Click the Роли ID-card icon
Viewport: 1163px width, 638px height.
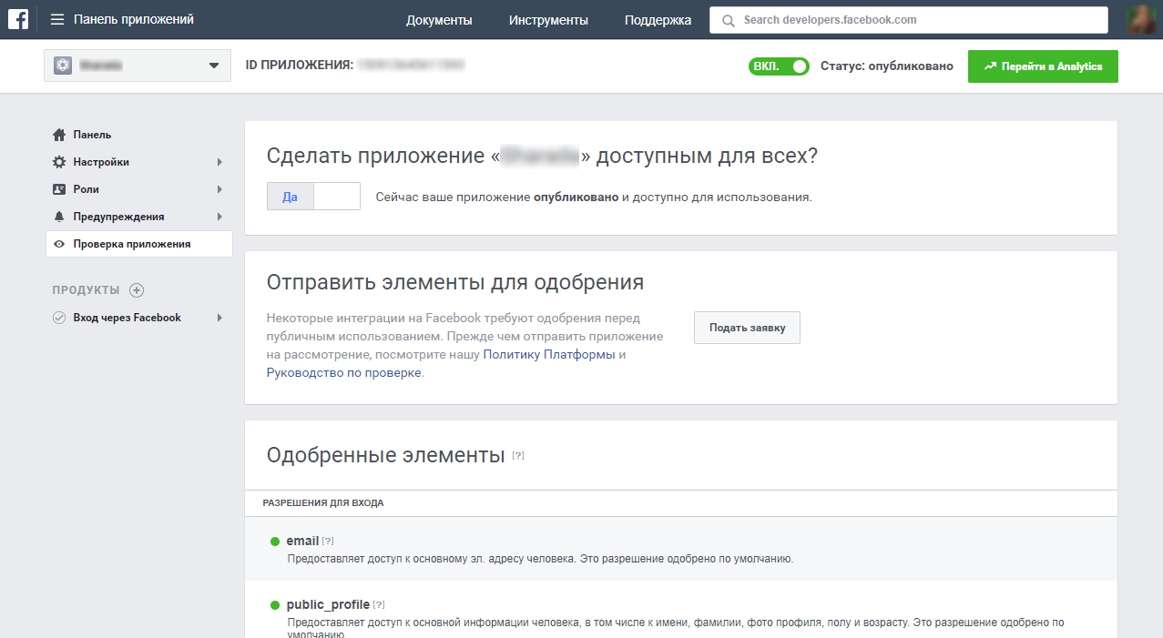point(59,189)
